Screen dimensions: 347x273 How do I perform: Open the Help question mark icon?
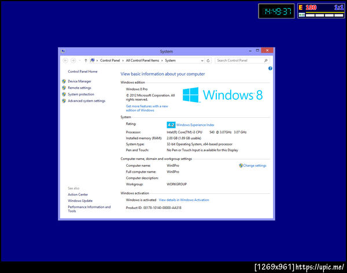click(270, 68)
